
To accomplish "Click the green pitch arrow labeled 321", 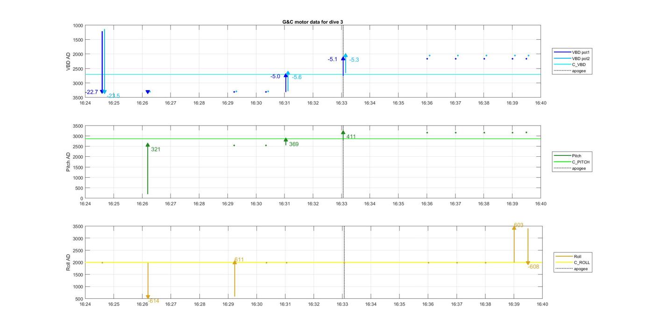I will point(148,168).
